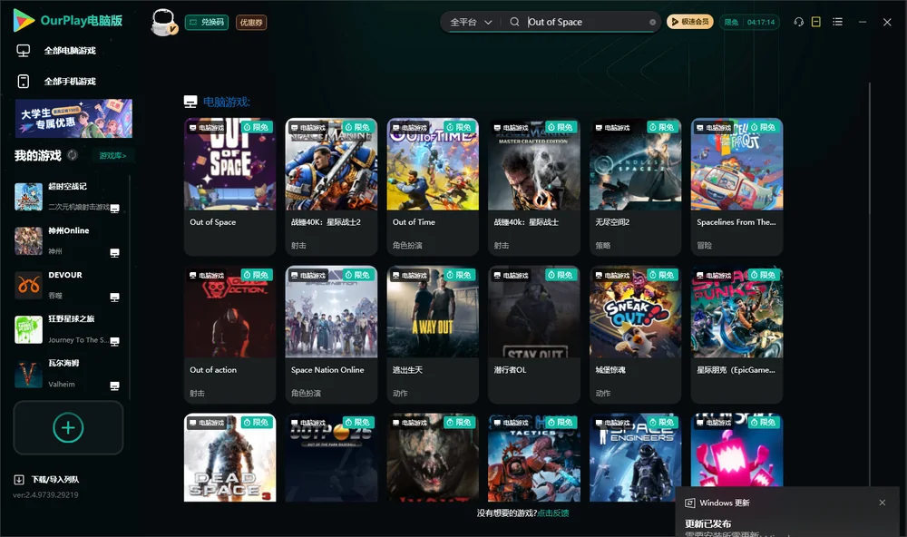
Task: Click the PC icon in DEVOUR row
Action: tap(114, 298)
